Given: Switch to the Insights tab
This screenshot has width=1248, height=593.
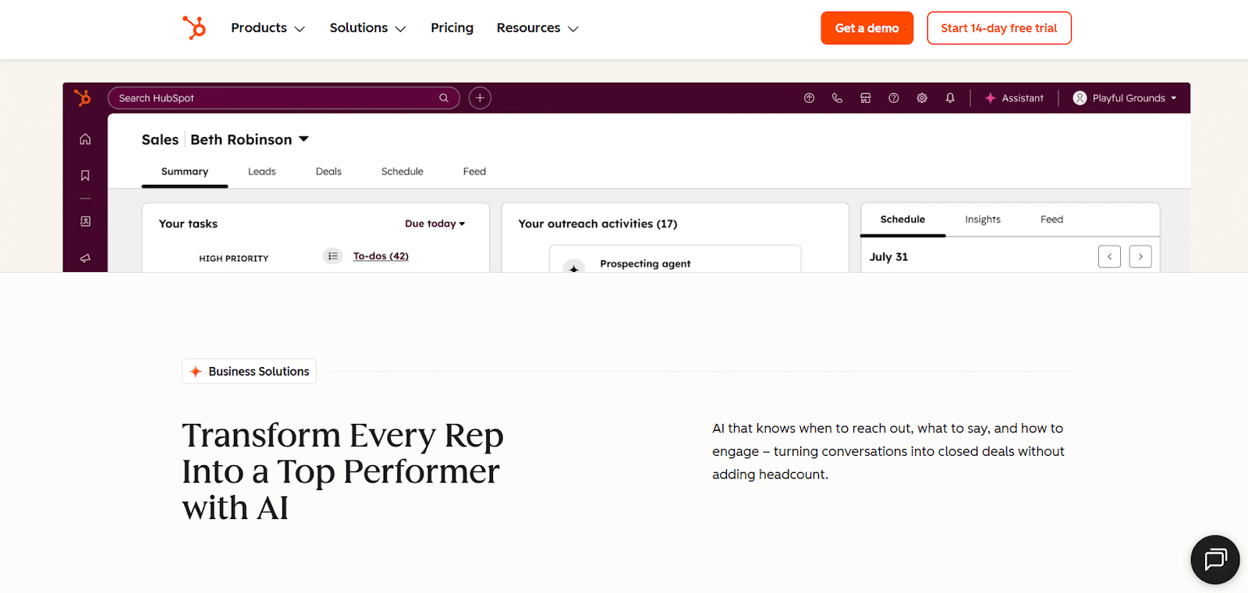Looking at the screenshot, I should click(983, 220).
